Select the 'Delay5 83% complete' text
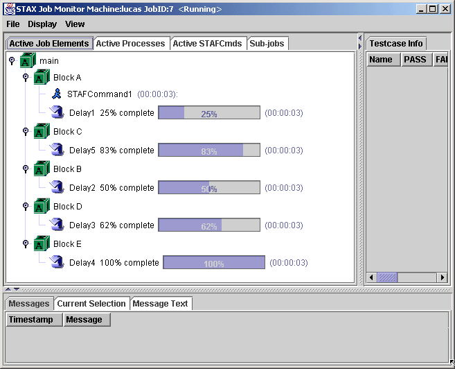The width and height of the screenshot is (455, 369). tap(111, 151)
